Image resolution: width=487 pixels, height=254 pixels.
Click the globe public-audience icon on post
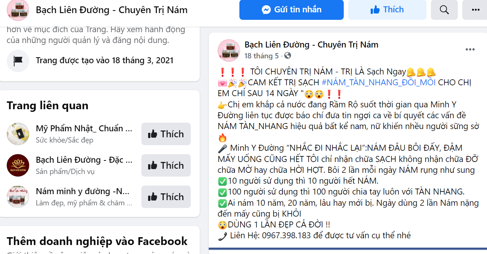(288, 56)
